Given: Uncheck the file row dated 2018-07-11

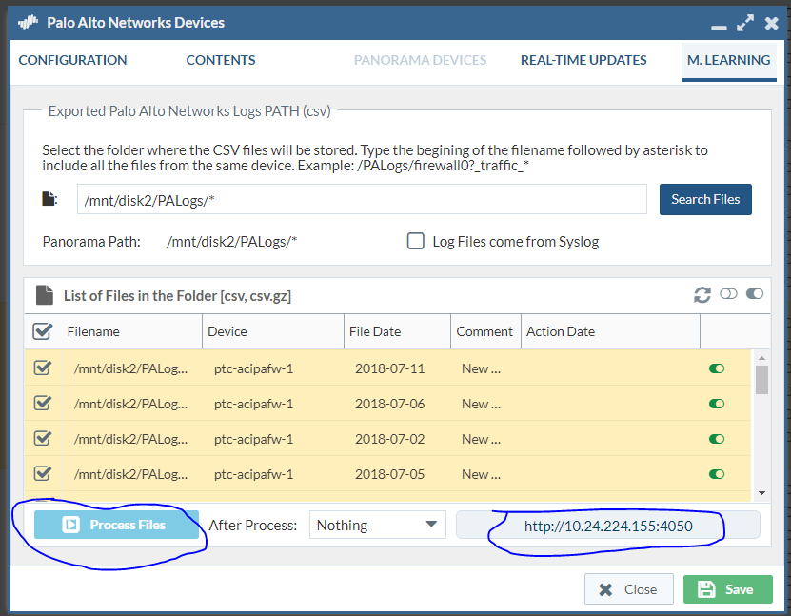Looking at the screenshot, I should (x=43, y=368).
